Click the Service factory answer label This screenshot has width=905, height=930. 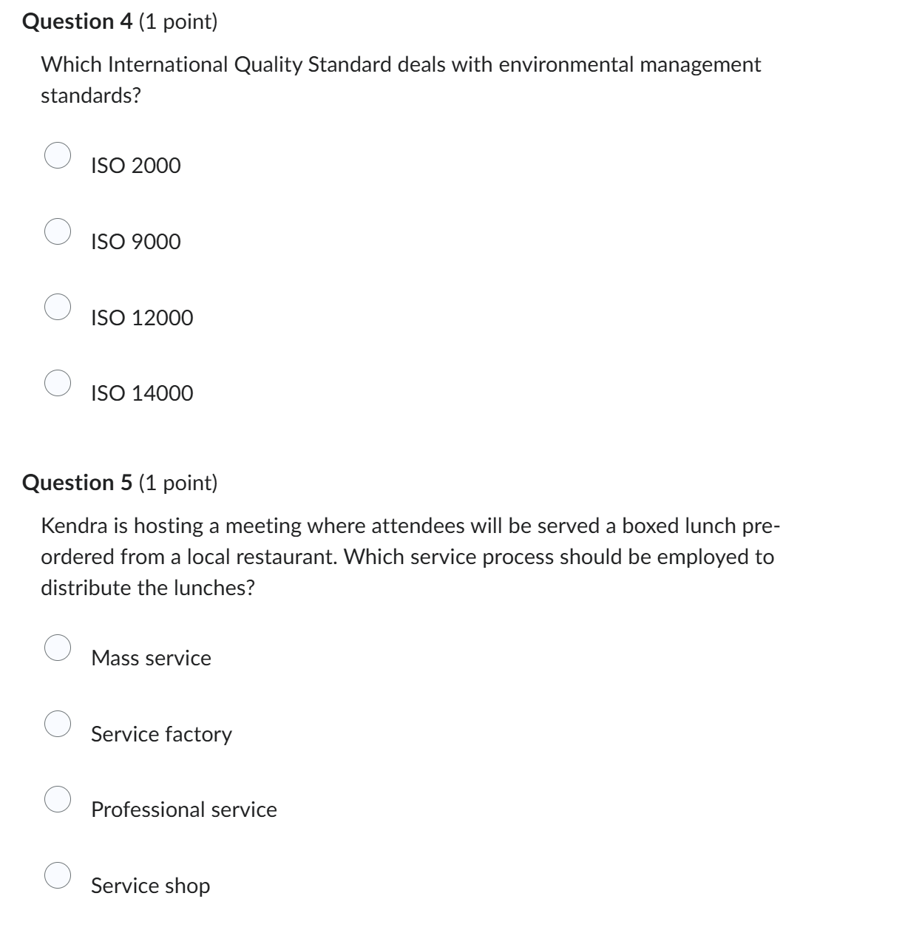[160, 733]
